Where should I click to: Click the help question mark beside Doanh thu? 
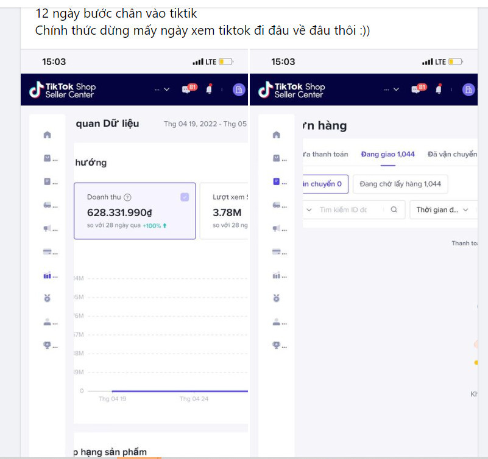coord(127,197)
